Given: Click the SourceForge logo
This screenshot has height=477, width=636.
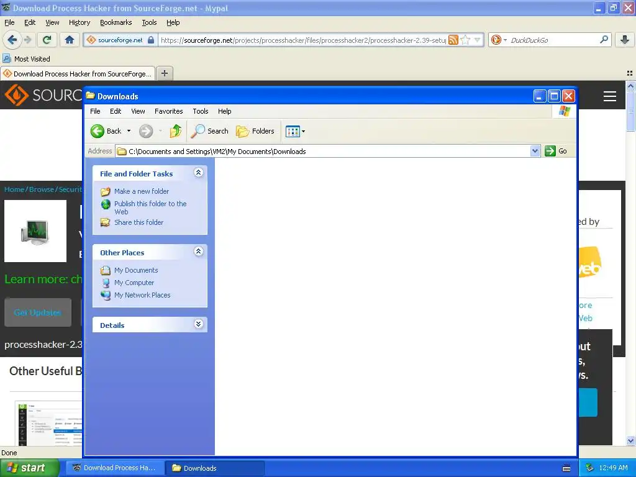Looking at the screenshot, I should click(43, 95).
